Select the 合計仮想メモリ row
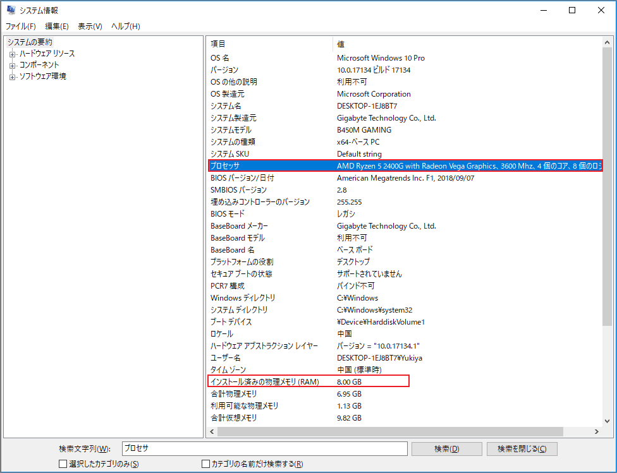Viewport: 617px width, 473px height. pyautogui.click(x=405, y=417)
